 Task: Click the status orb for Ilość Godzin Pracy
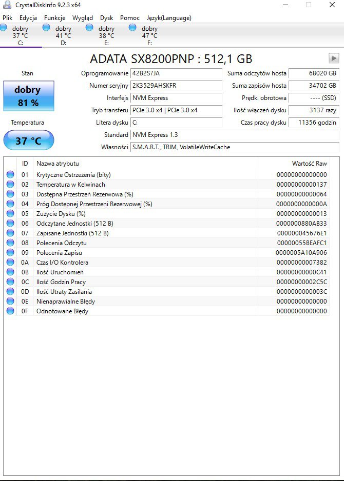pyautogui.click(x=10, y=282)
